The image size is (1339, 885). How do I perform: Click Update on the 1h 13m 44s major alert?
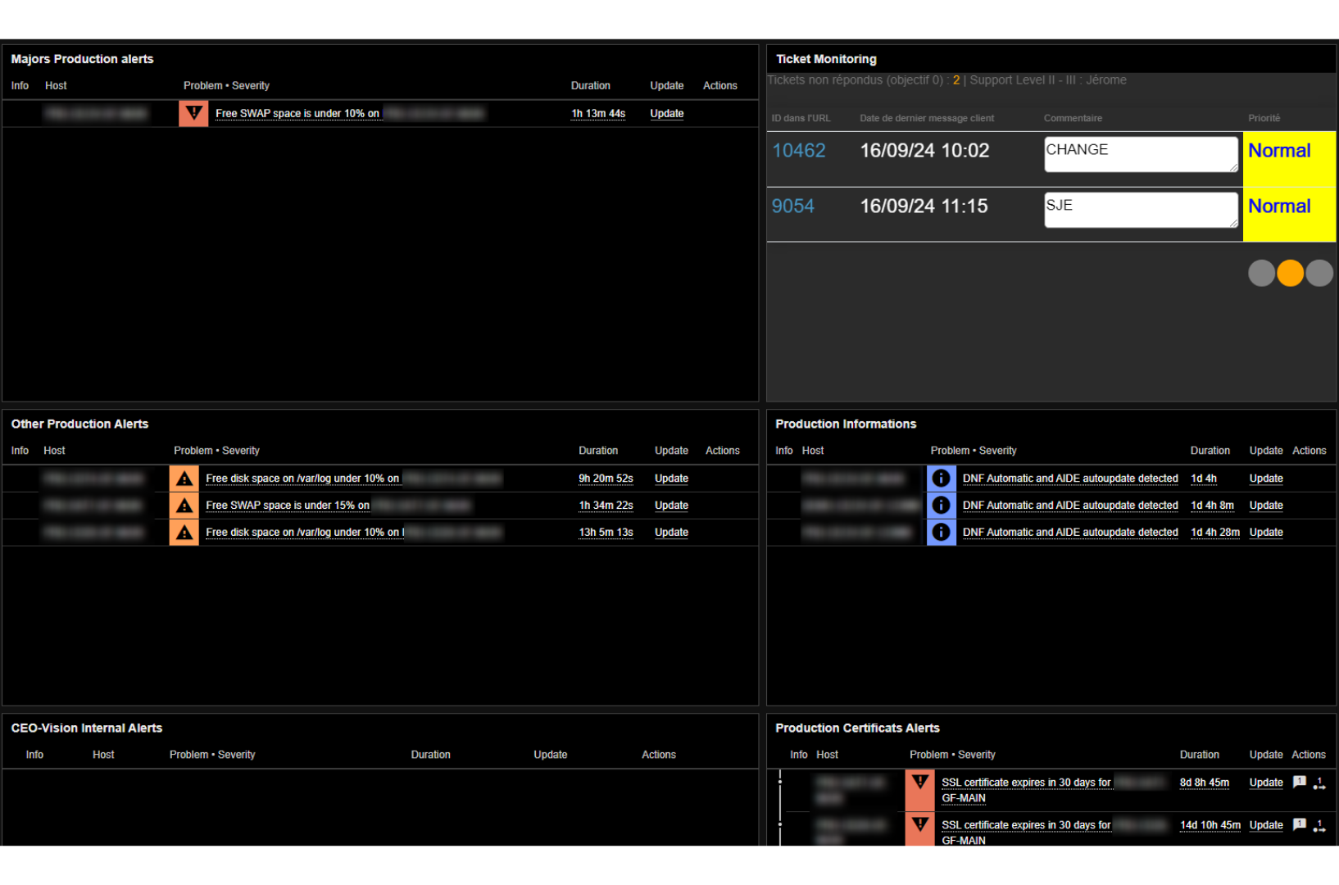(x=666, y=114)
